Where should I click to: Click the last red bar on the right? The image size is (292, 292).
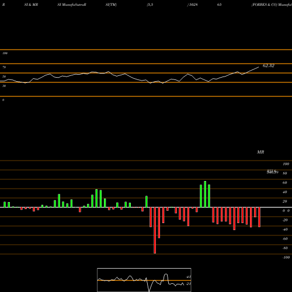pos(259,217)
